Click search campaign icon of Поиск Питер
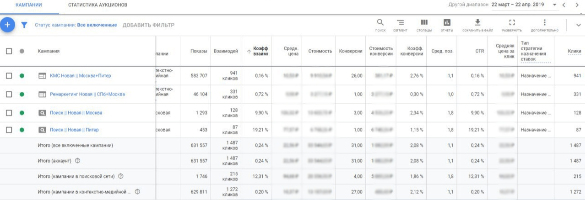 click(x=42, y=130)
